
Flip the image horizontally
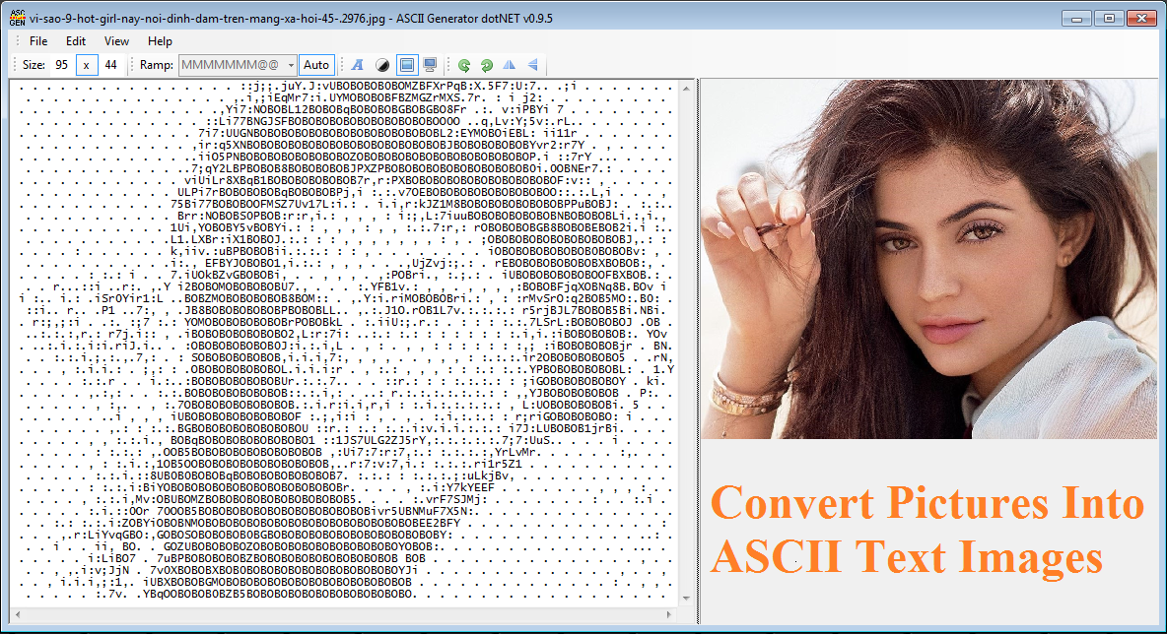coord(507,65)
